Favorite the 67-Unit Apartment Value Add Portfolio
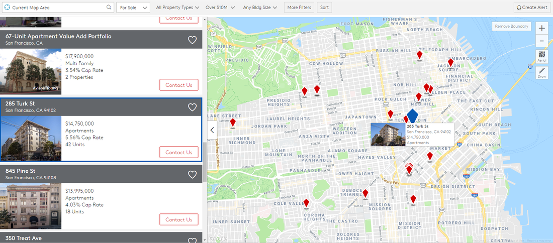This screenshot has height=243, width=553. [192, 40]
